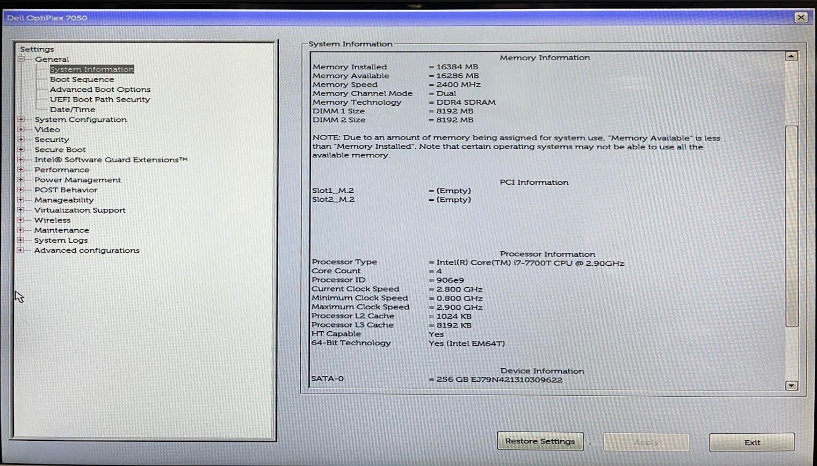
Task: Open the Boot Sequence settings
Action: [82, 79]
